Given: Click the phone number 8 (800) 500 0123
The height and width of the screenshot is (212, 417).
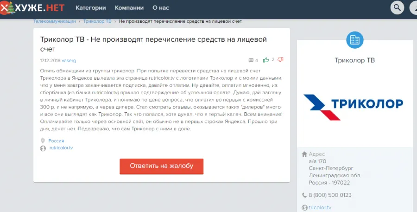Looking at the screenshot, I should pyautogui.click(x=330, y=195).
